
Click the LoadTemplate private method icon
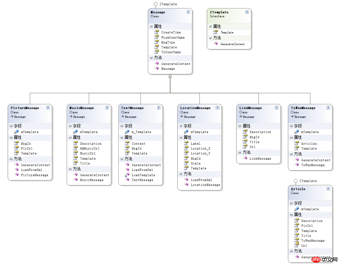(x=127, y=175)
